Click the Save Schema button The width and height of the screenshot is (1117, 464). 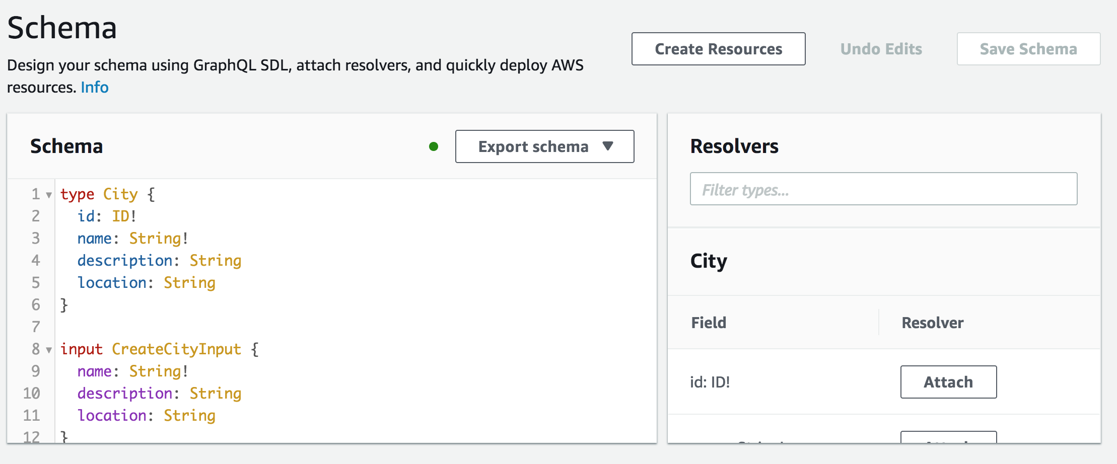(x=1028, y=49)
